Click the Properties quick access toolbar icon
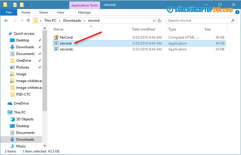 click(x=15, y=5)
